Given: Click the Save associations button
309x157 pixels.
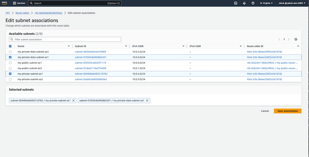Looking at the screenshot, I should coord(287,111).
